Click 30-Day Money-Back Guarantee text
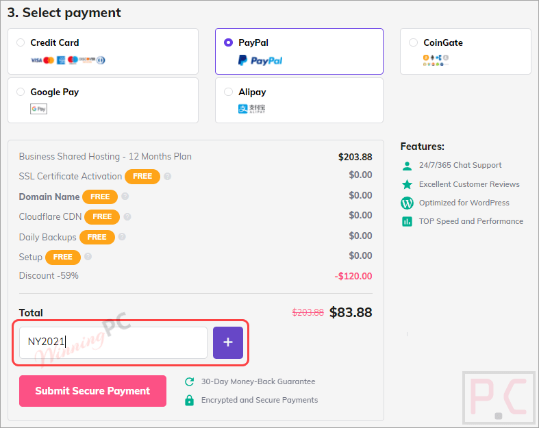The height and width of the screenshot is (428, 539). pyautogui.click(x=258, y=381)
